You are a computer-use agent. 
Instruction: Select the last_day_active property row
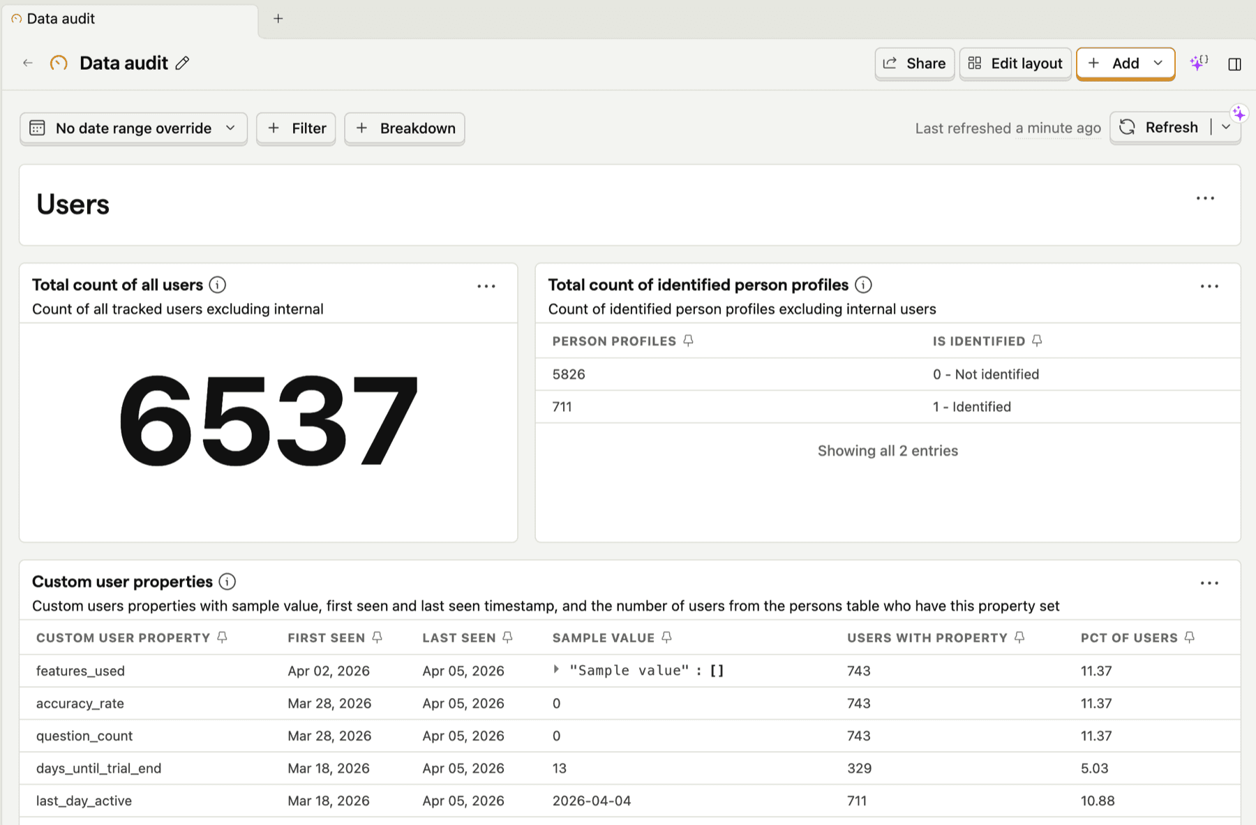630,801
